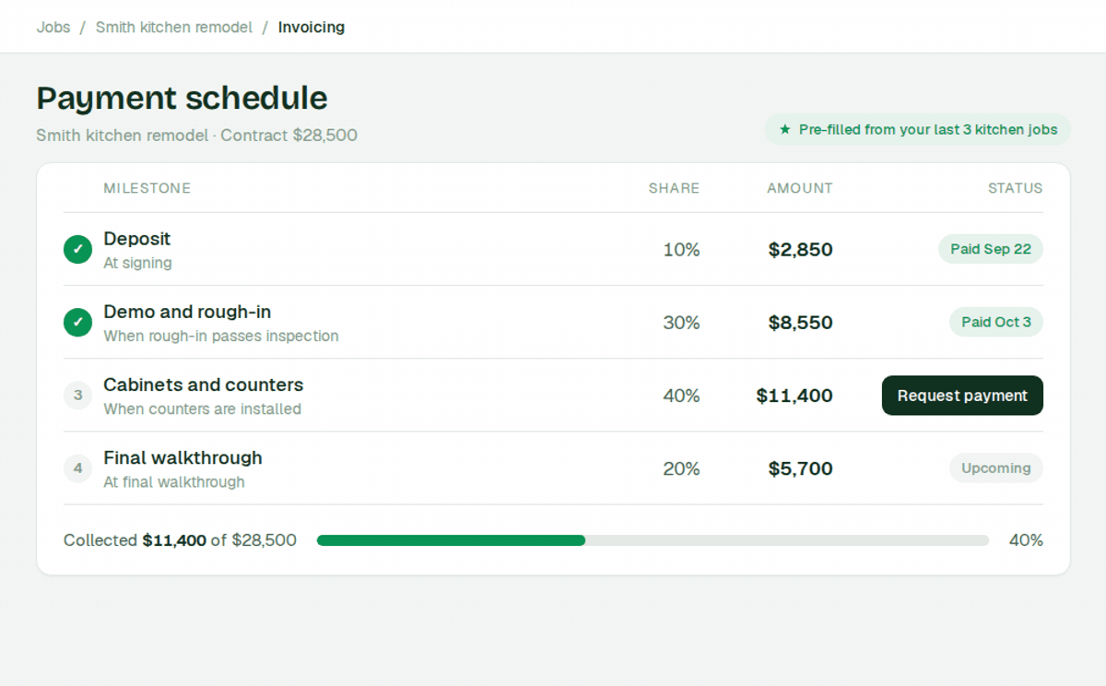1106x686 pixels.
Task: Click the 'Collected $11,400 of $28,500' summary
Action: 180,540
